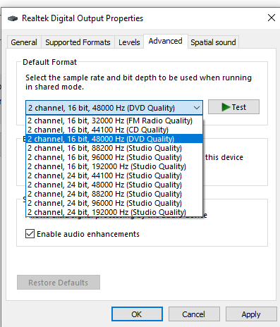Image resolution: width=280 pixels, height=327 pixels.
Task: Choose highlighted 16 bit, 48000 Hz DVD Quality option
Action: coord(114,139)
